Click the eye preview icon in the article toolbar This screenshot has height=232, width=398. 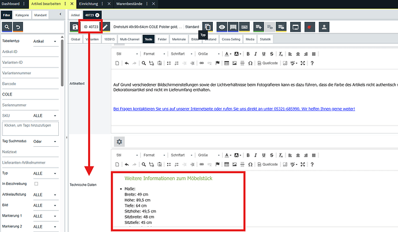[x=221, y=27]
